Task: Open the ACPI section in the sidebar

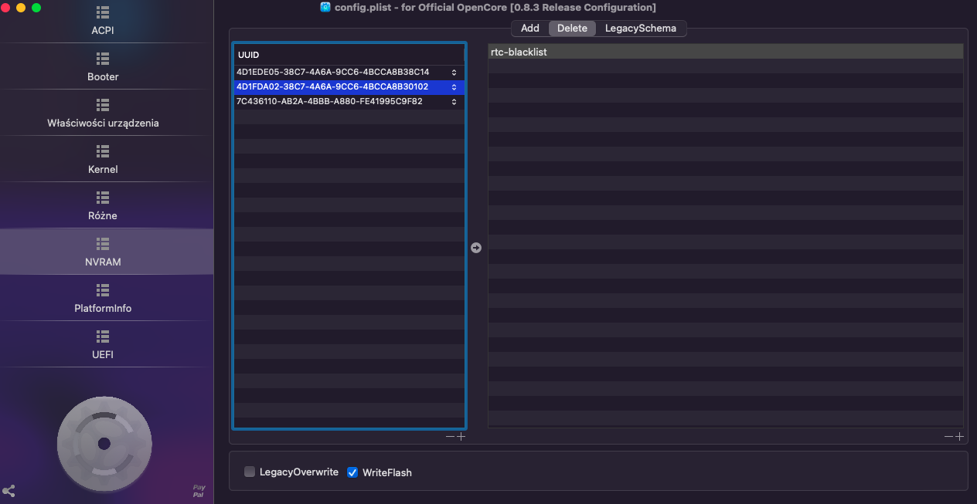Action: click(x=103, y=22)
